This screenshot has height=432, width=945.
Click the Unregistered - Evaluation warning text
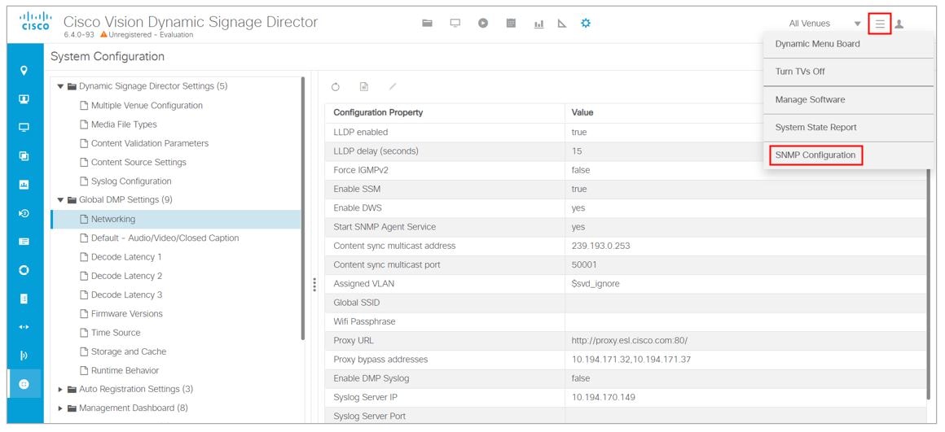coord(151,35)
